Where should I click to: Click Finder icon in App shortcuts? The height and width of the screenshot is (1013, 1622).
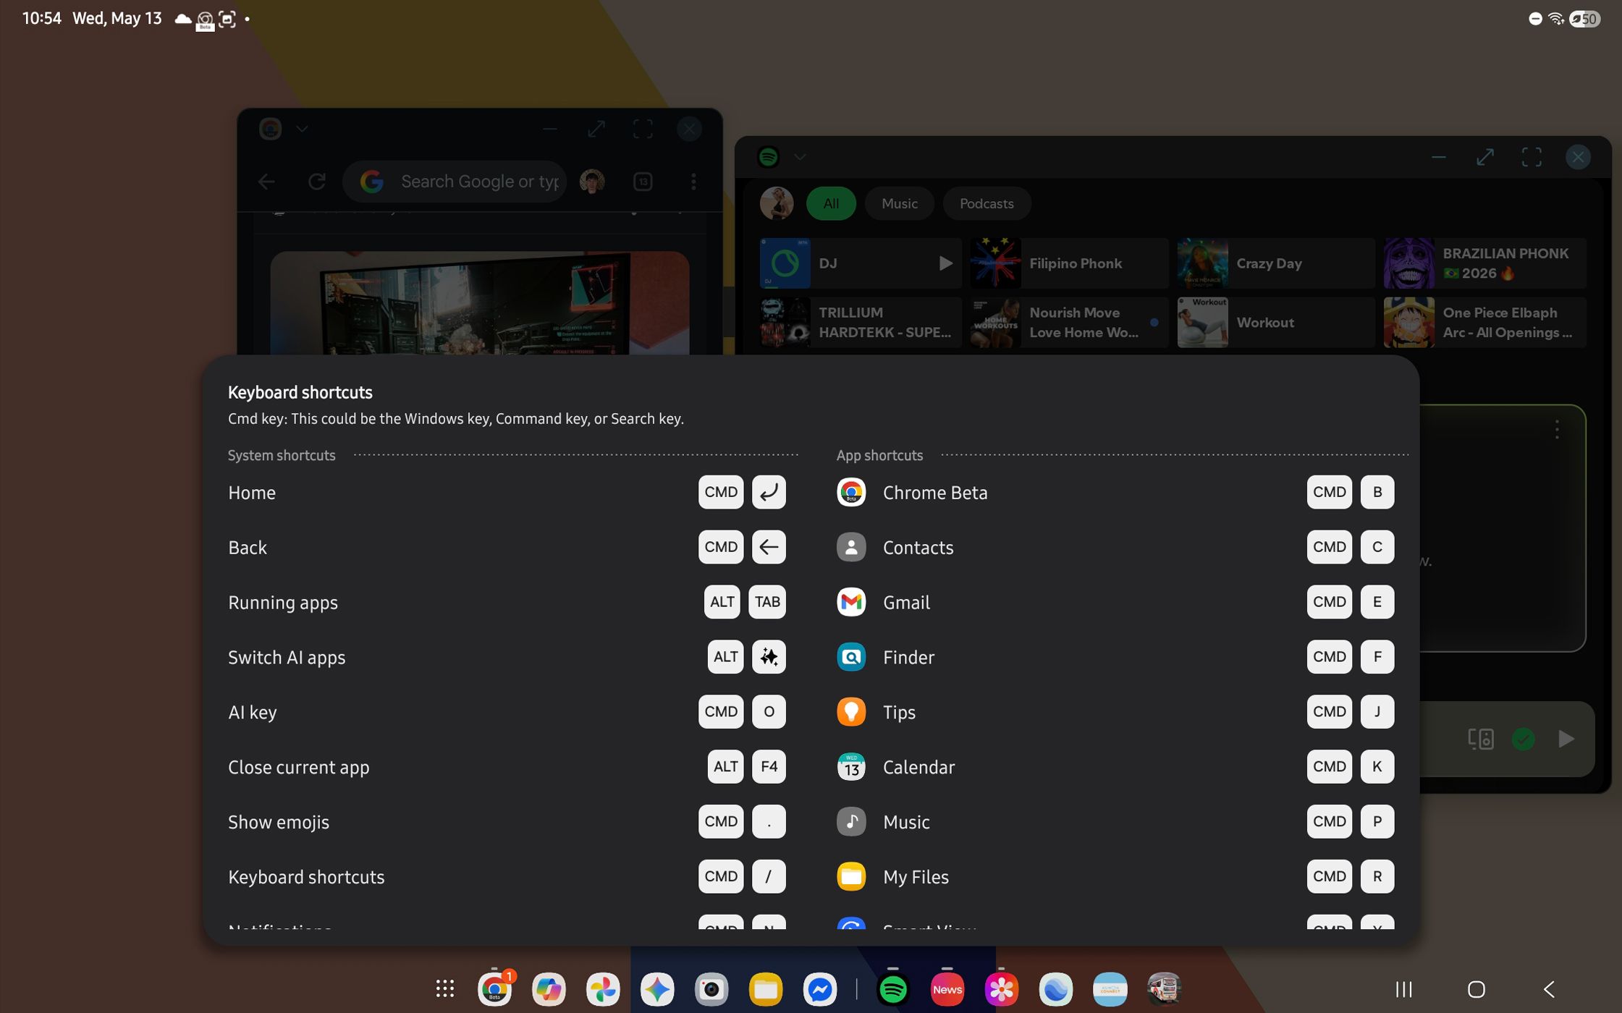[x=851, y=657]
